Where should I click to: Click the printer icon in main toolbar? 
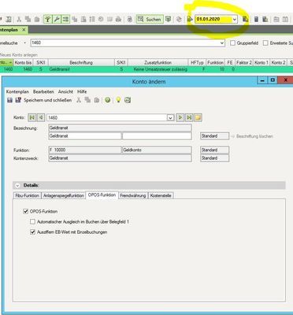click(x=118, y=19)
